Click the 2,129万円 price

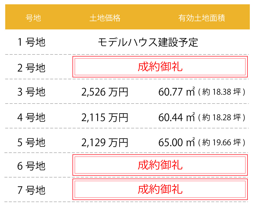pos(105,142)
